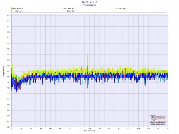Click the Core #1 legend entry
Screen dimensions: 179x134
coord(17,11)
